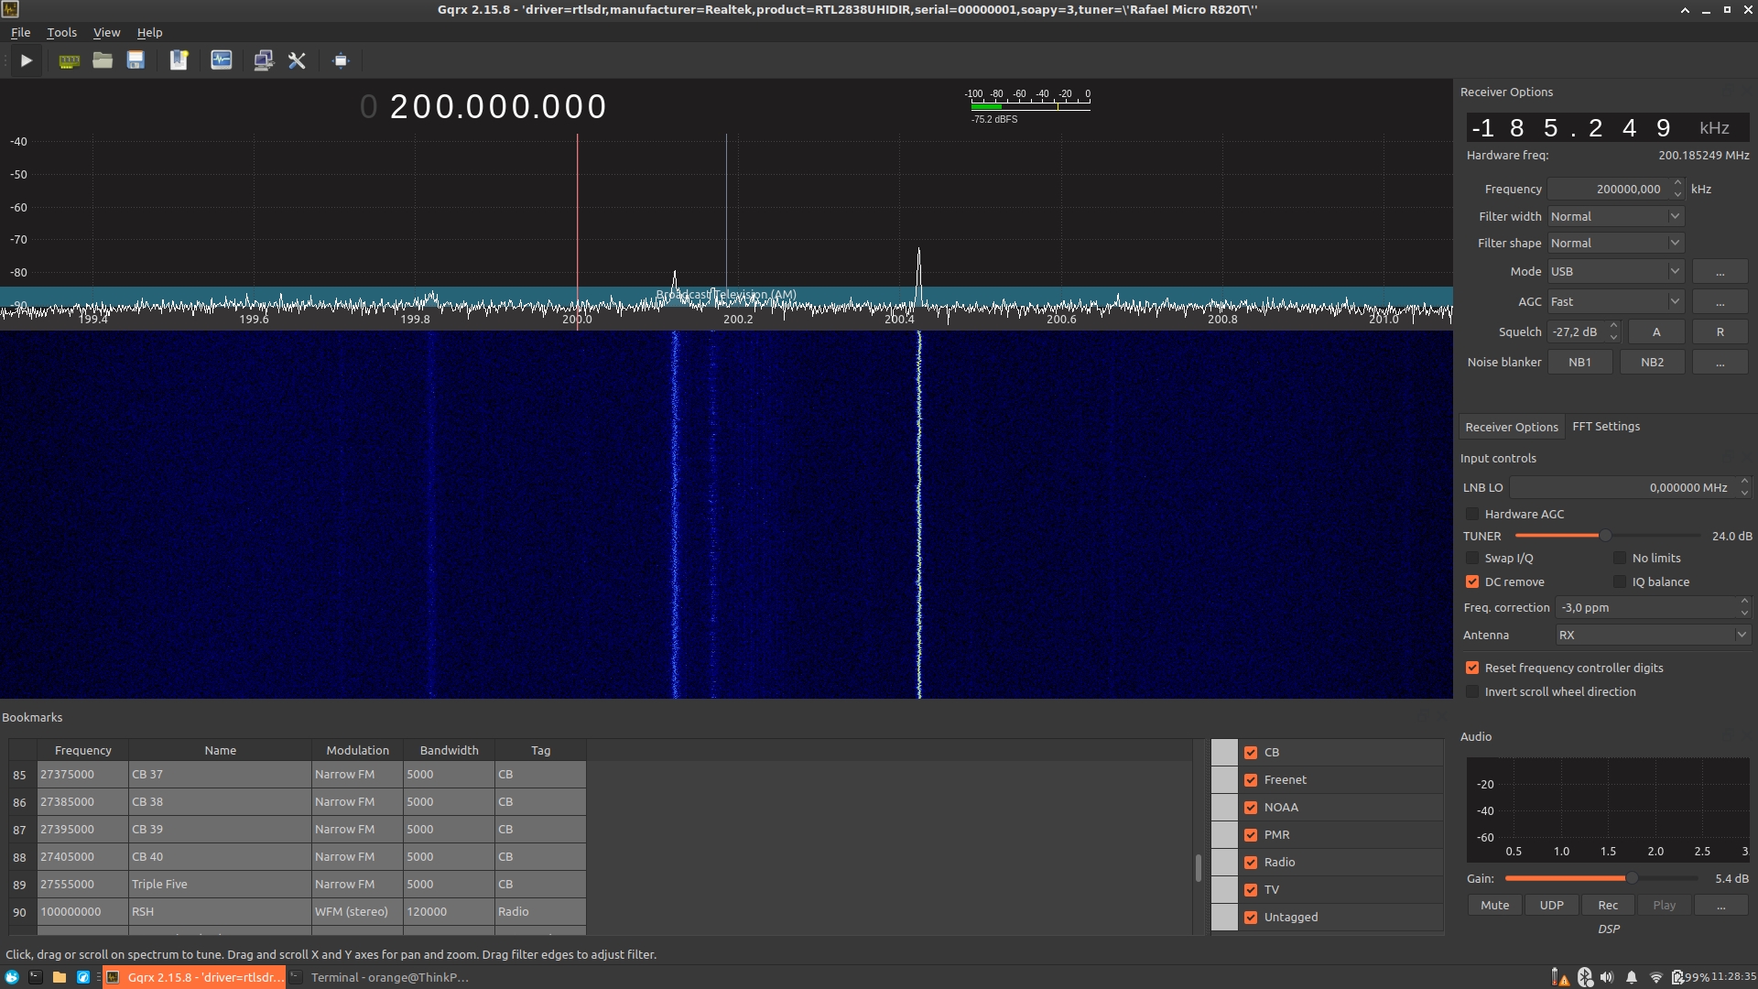Switch to the FFT Settings tab
1758x989 pixels.
click(x=1606, y=427)
